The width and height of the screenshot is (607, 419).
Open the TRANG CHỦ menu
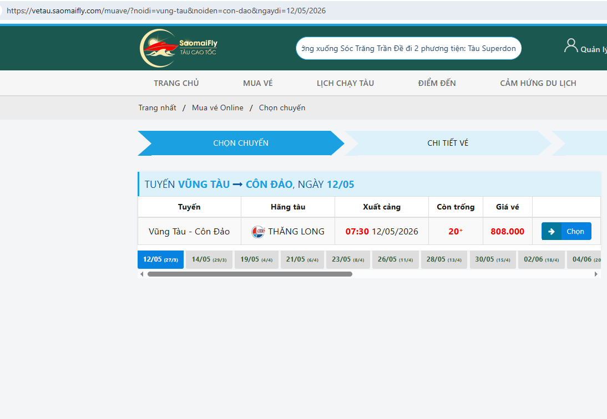point(176,83)
